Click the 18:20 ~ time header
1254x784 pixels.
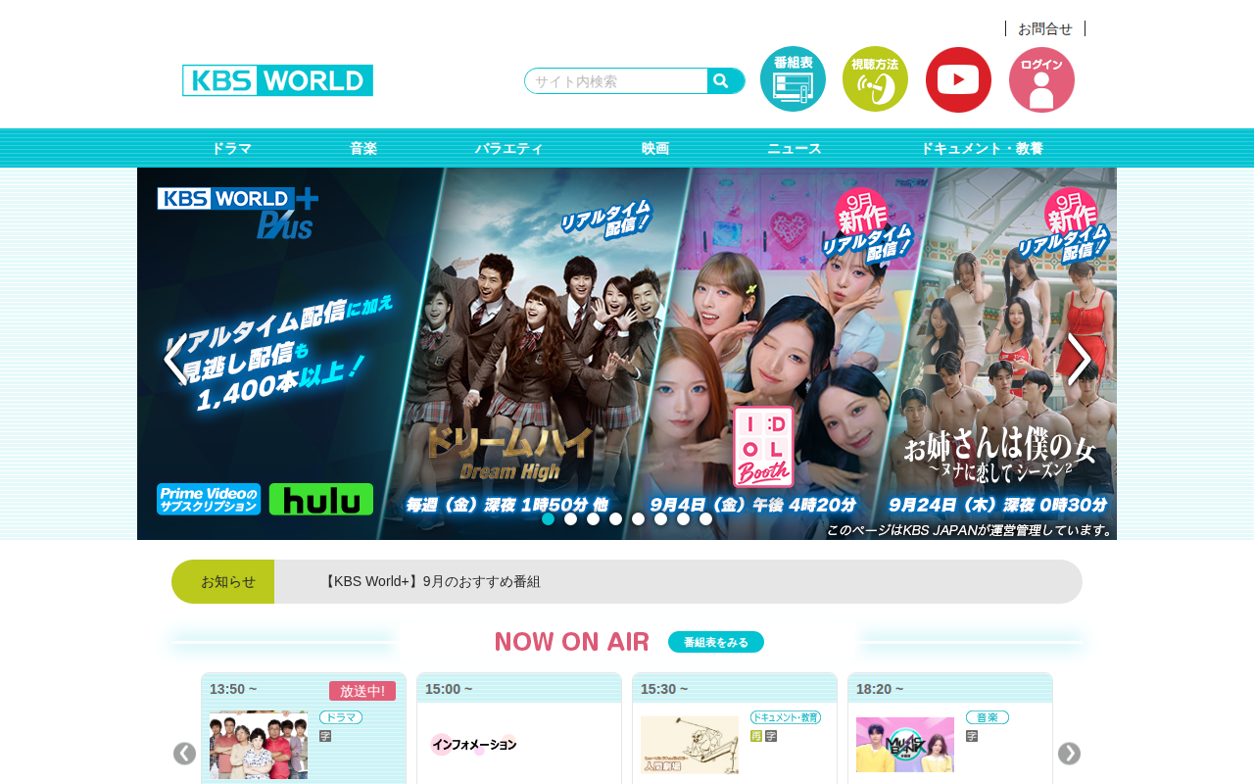pyautogui.click(x=880, y=689)
